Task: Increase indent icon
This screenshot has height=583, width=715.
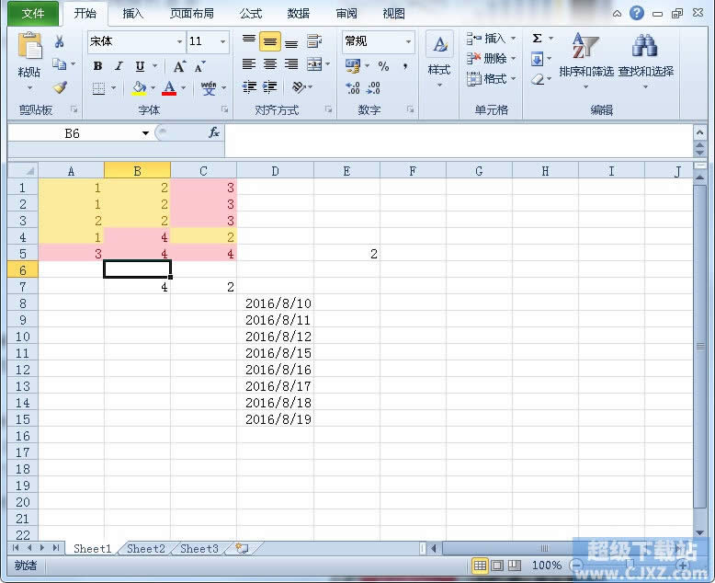Action: click(270, 86)
